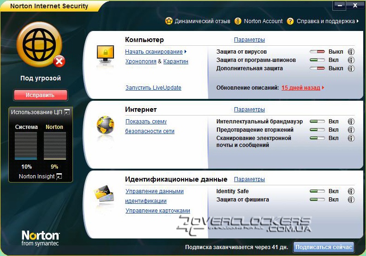This screenshot has width=366, height=256.
Task: Open the Хронология link
Action: coord(141,61)
